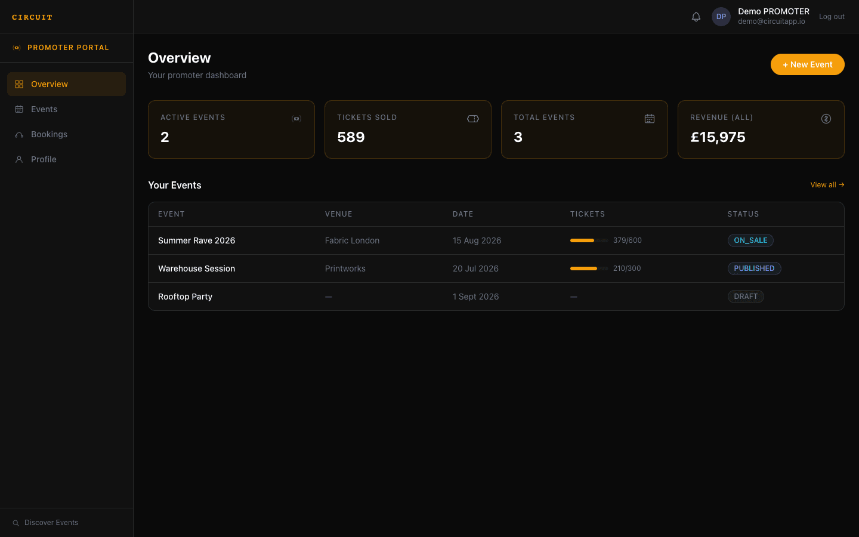859x537 pixels.
Task: Click the EVENT column header
Action: [171, 214]
